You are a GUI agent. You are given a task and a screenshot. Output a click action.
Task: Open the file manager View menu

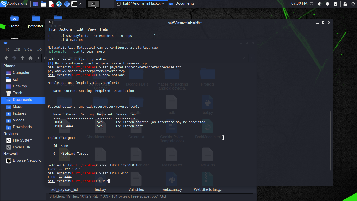pyautogui.click(x=28, y=49)
